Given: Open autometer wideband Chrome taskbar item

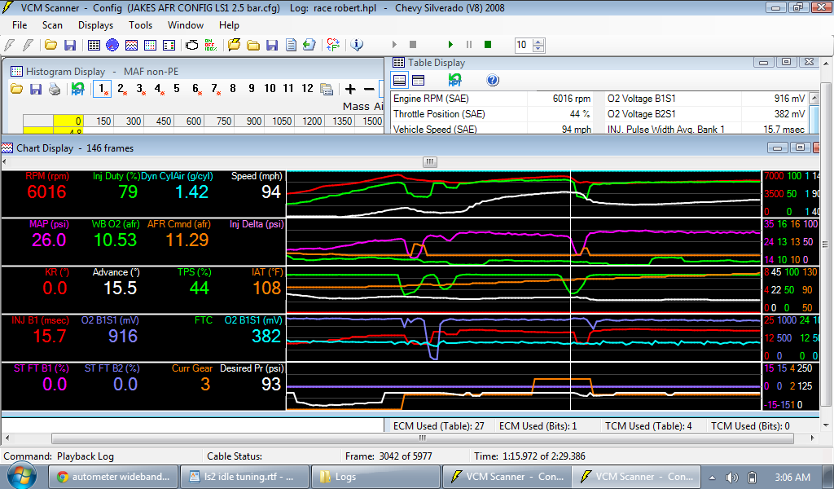Looking at the screenshot, I should point(114,477).
